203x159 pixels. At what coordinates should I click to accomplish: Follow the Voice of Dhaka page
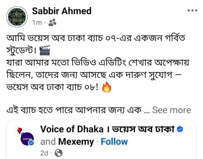pos(114,142)
